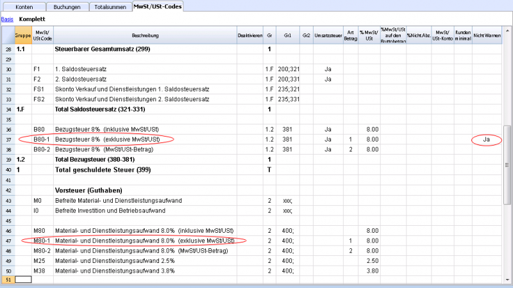Screen dimensions: 513x288
Task: Select cell 'Total Bezugsteuer (380-381)'
Action: click(x=146, y=160)
